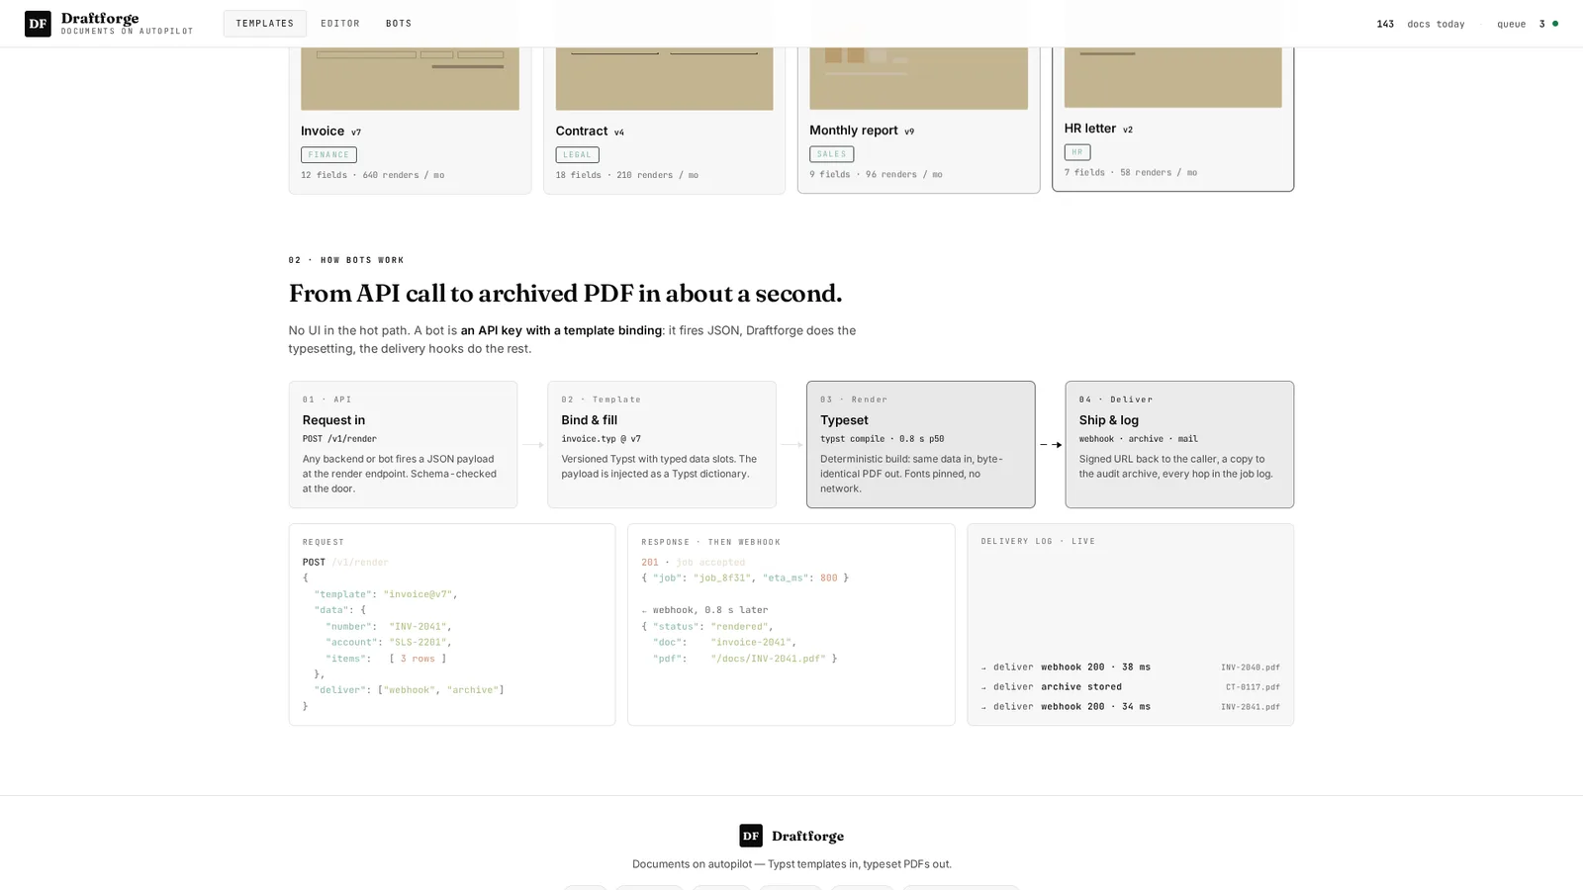Click the '"/docs/INV-2041.pdf"' path in the response

click(x=768, y=658)
